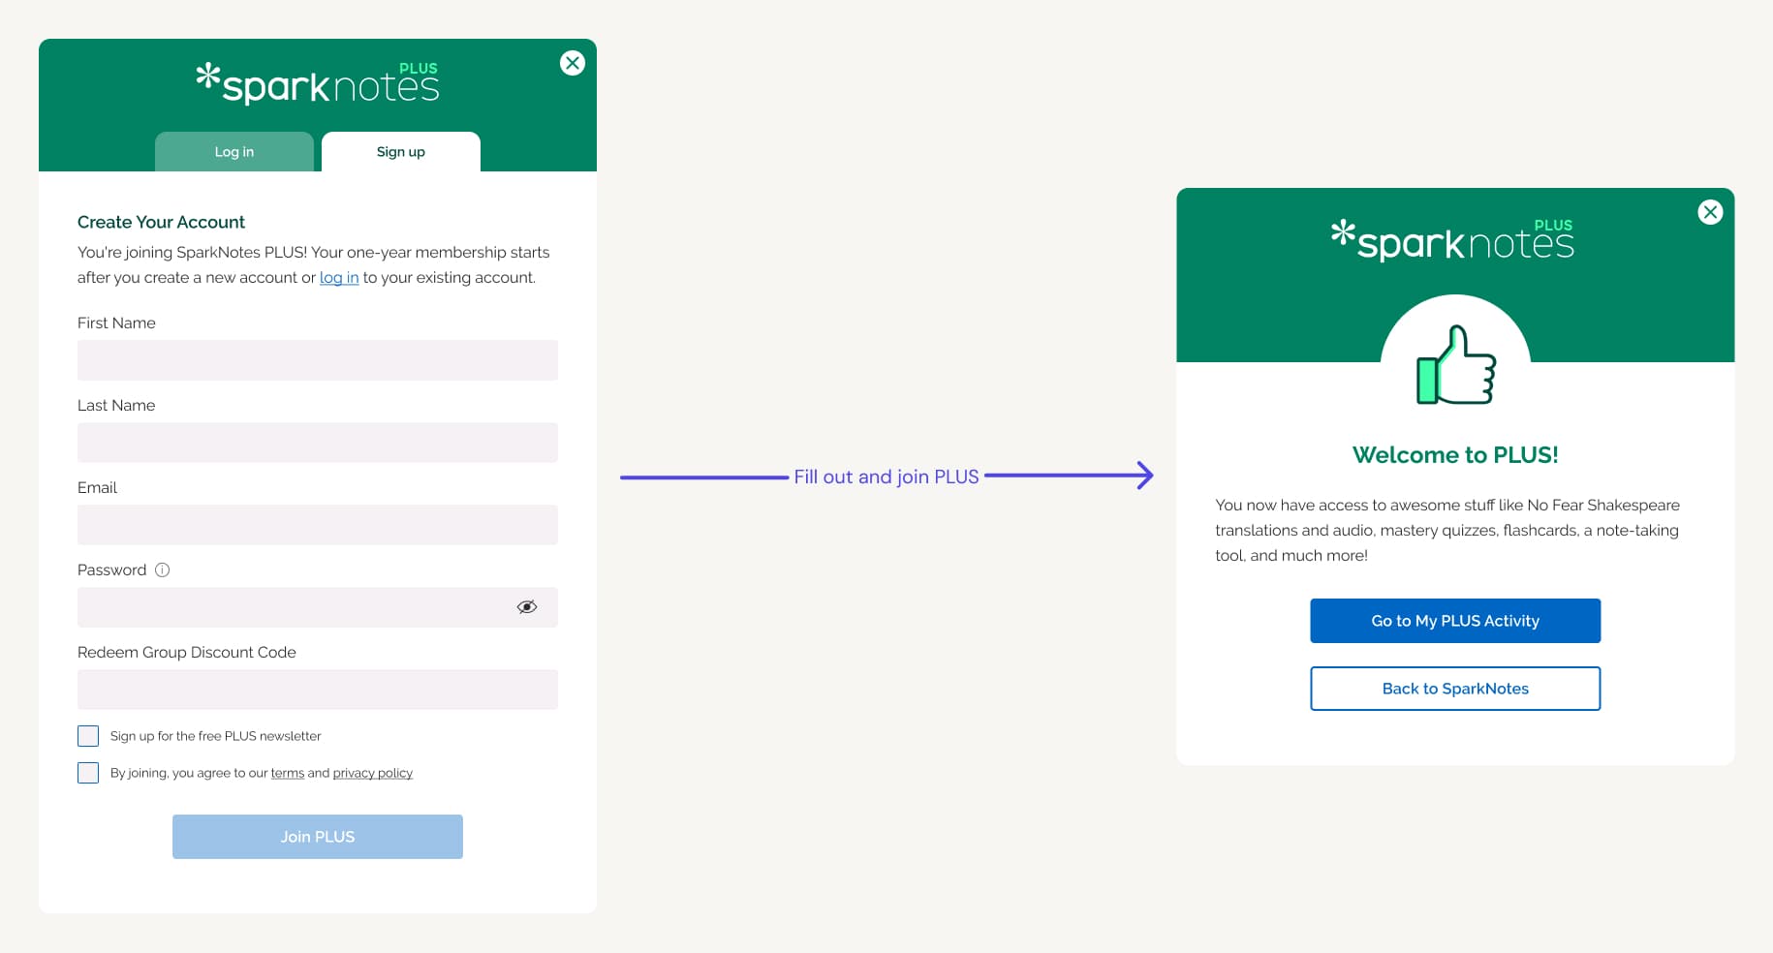Click the info icon next to Password
Viewport: 1773px width, 953px height.
161,569
